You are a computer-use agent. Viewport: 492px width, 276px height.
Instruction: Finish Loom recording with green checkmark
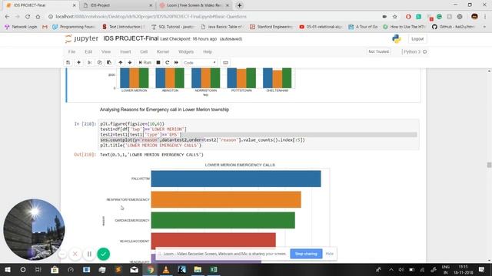[104, 254]
